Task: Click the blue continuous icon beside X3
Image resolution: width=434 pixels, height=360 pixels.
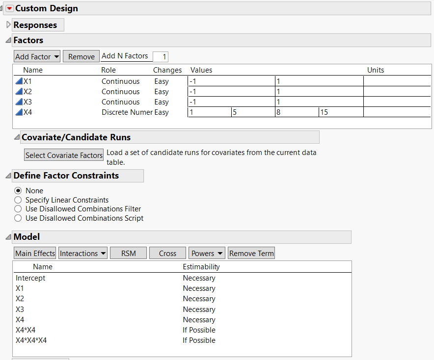Action: pos(19,102)
